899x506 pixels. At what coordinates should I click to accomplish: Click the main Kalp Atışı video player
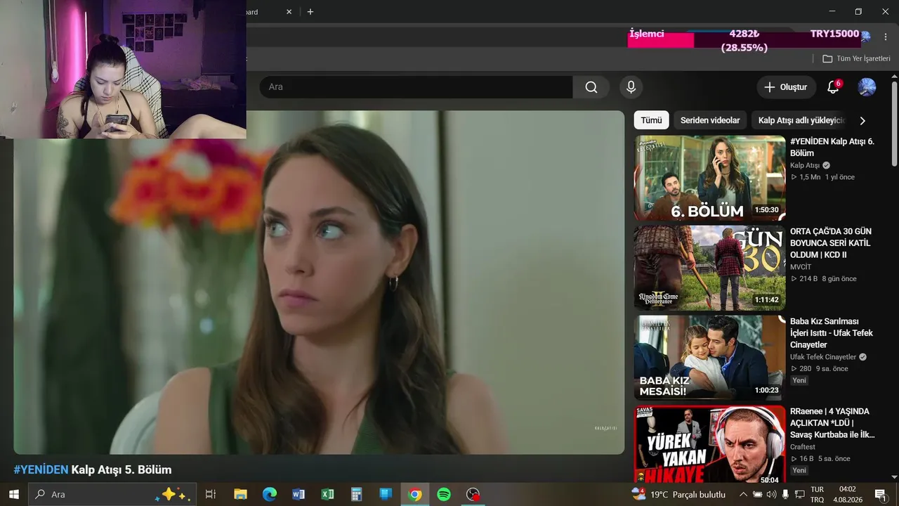click(x=319, y=283)
